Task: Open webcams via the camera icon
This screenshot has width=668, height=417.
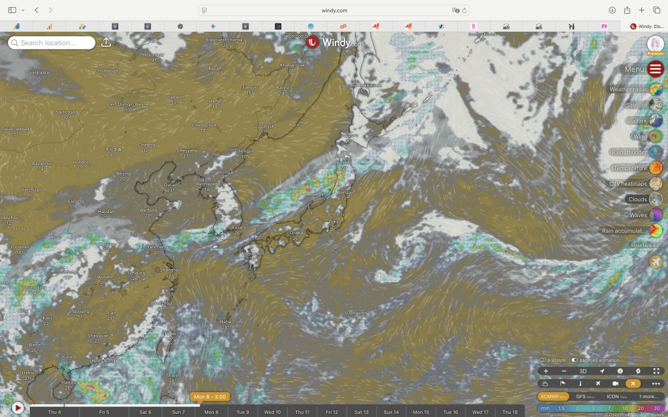Action: [615, 384]
